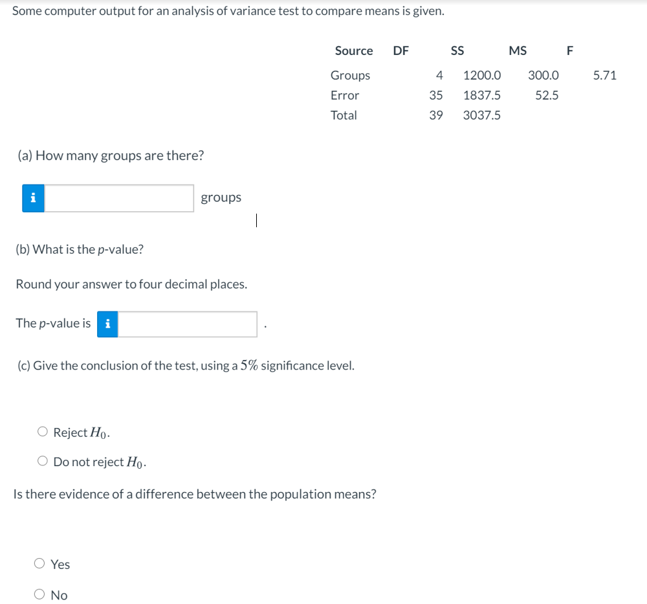The width and height of the screenshot is (647, 604).
Task: Click the Error row label in table
Action: tap(345, 95)
